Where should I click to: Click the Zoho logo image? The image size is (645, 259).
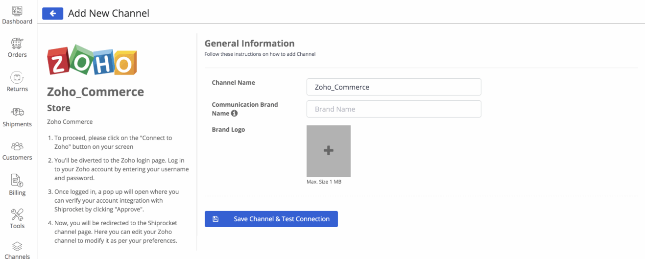click(92, 60)
